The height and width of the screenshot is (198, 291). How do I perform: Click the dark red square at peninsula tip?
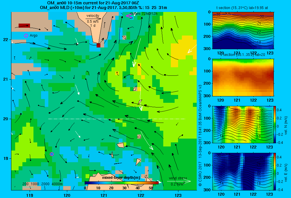click(98, 45)
